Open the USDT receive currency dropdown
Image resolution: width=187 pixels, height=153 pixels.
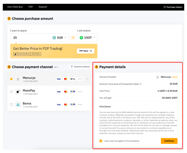87,38
